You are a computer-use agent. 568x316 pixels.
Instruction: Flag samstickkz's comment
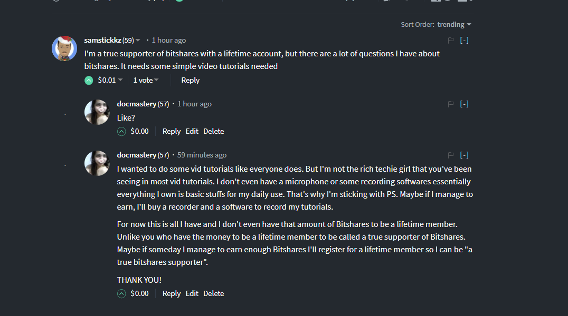[x=451, y=40]
